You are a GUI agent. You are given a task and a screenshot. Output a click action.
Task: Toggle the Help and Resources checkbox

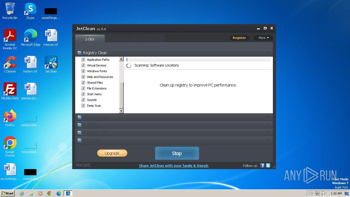[83, 77]
